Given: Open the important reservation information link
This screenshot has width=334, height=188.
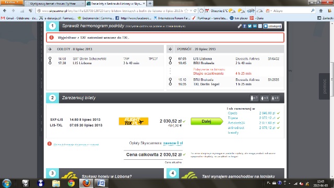Looking at the screenshot, I should pyautogui.click(x=76, y=144).
